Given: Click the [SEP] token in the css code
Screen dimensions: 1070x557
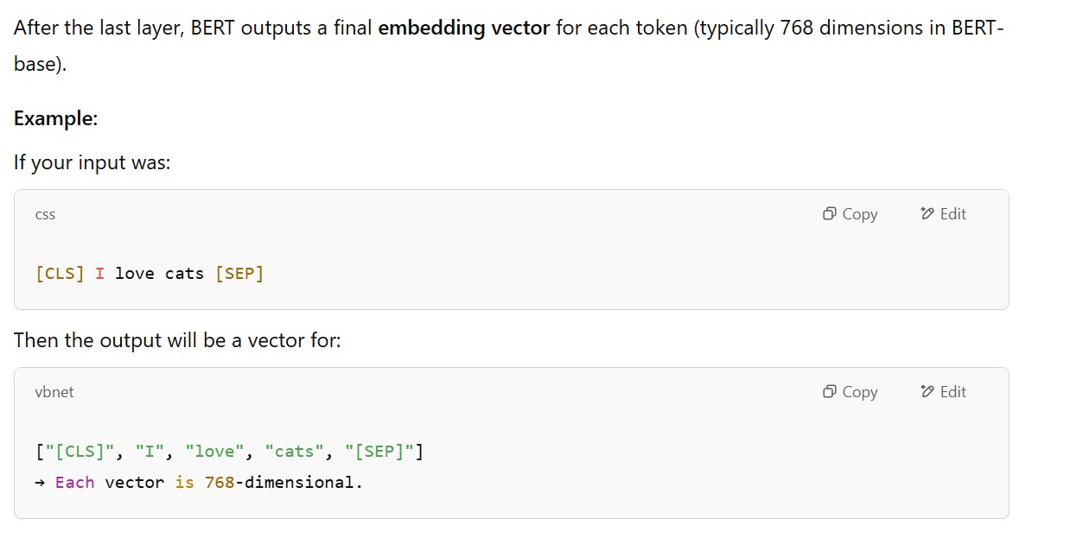Looking at the screenshot, I should click(239, 274).
